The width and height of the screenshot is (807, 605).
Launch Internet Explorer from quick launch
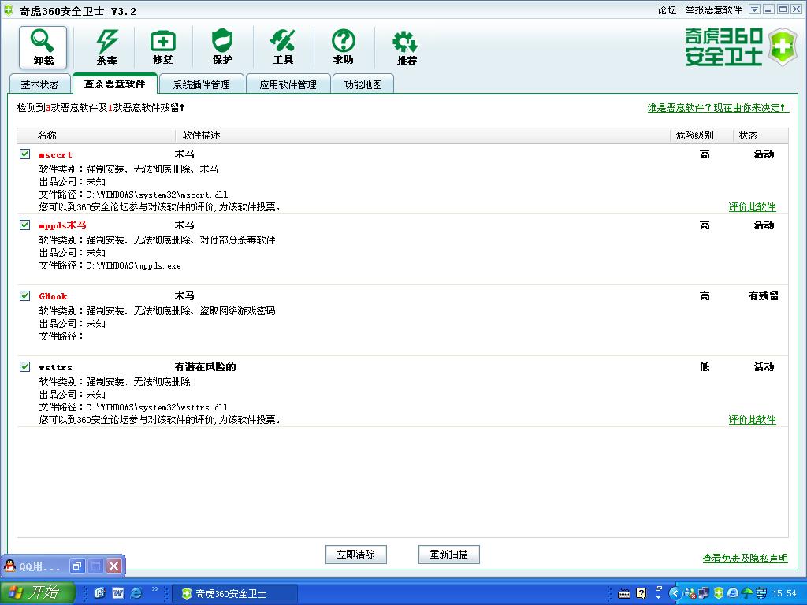coord(136,593)
